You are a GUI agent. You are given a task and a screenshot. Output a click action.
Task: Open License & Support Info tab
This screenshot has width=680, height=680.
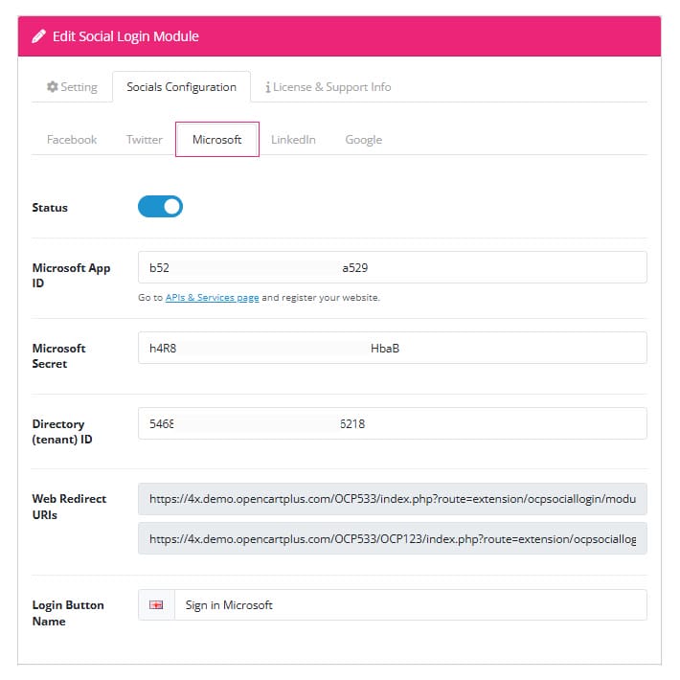click(x=329, y=87)
